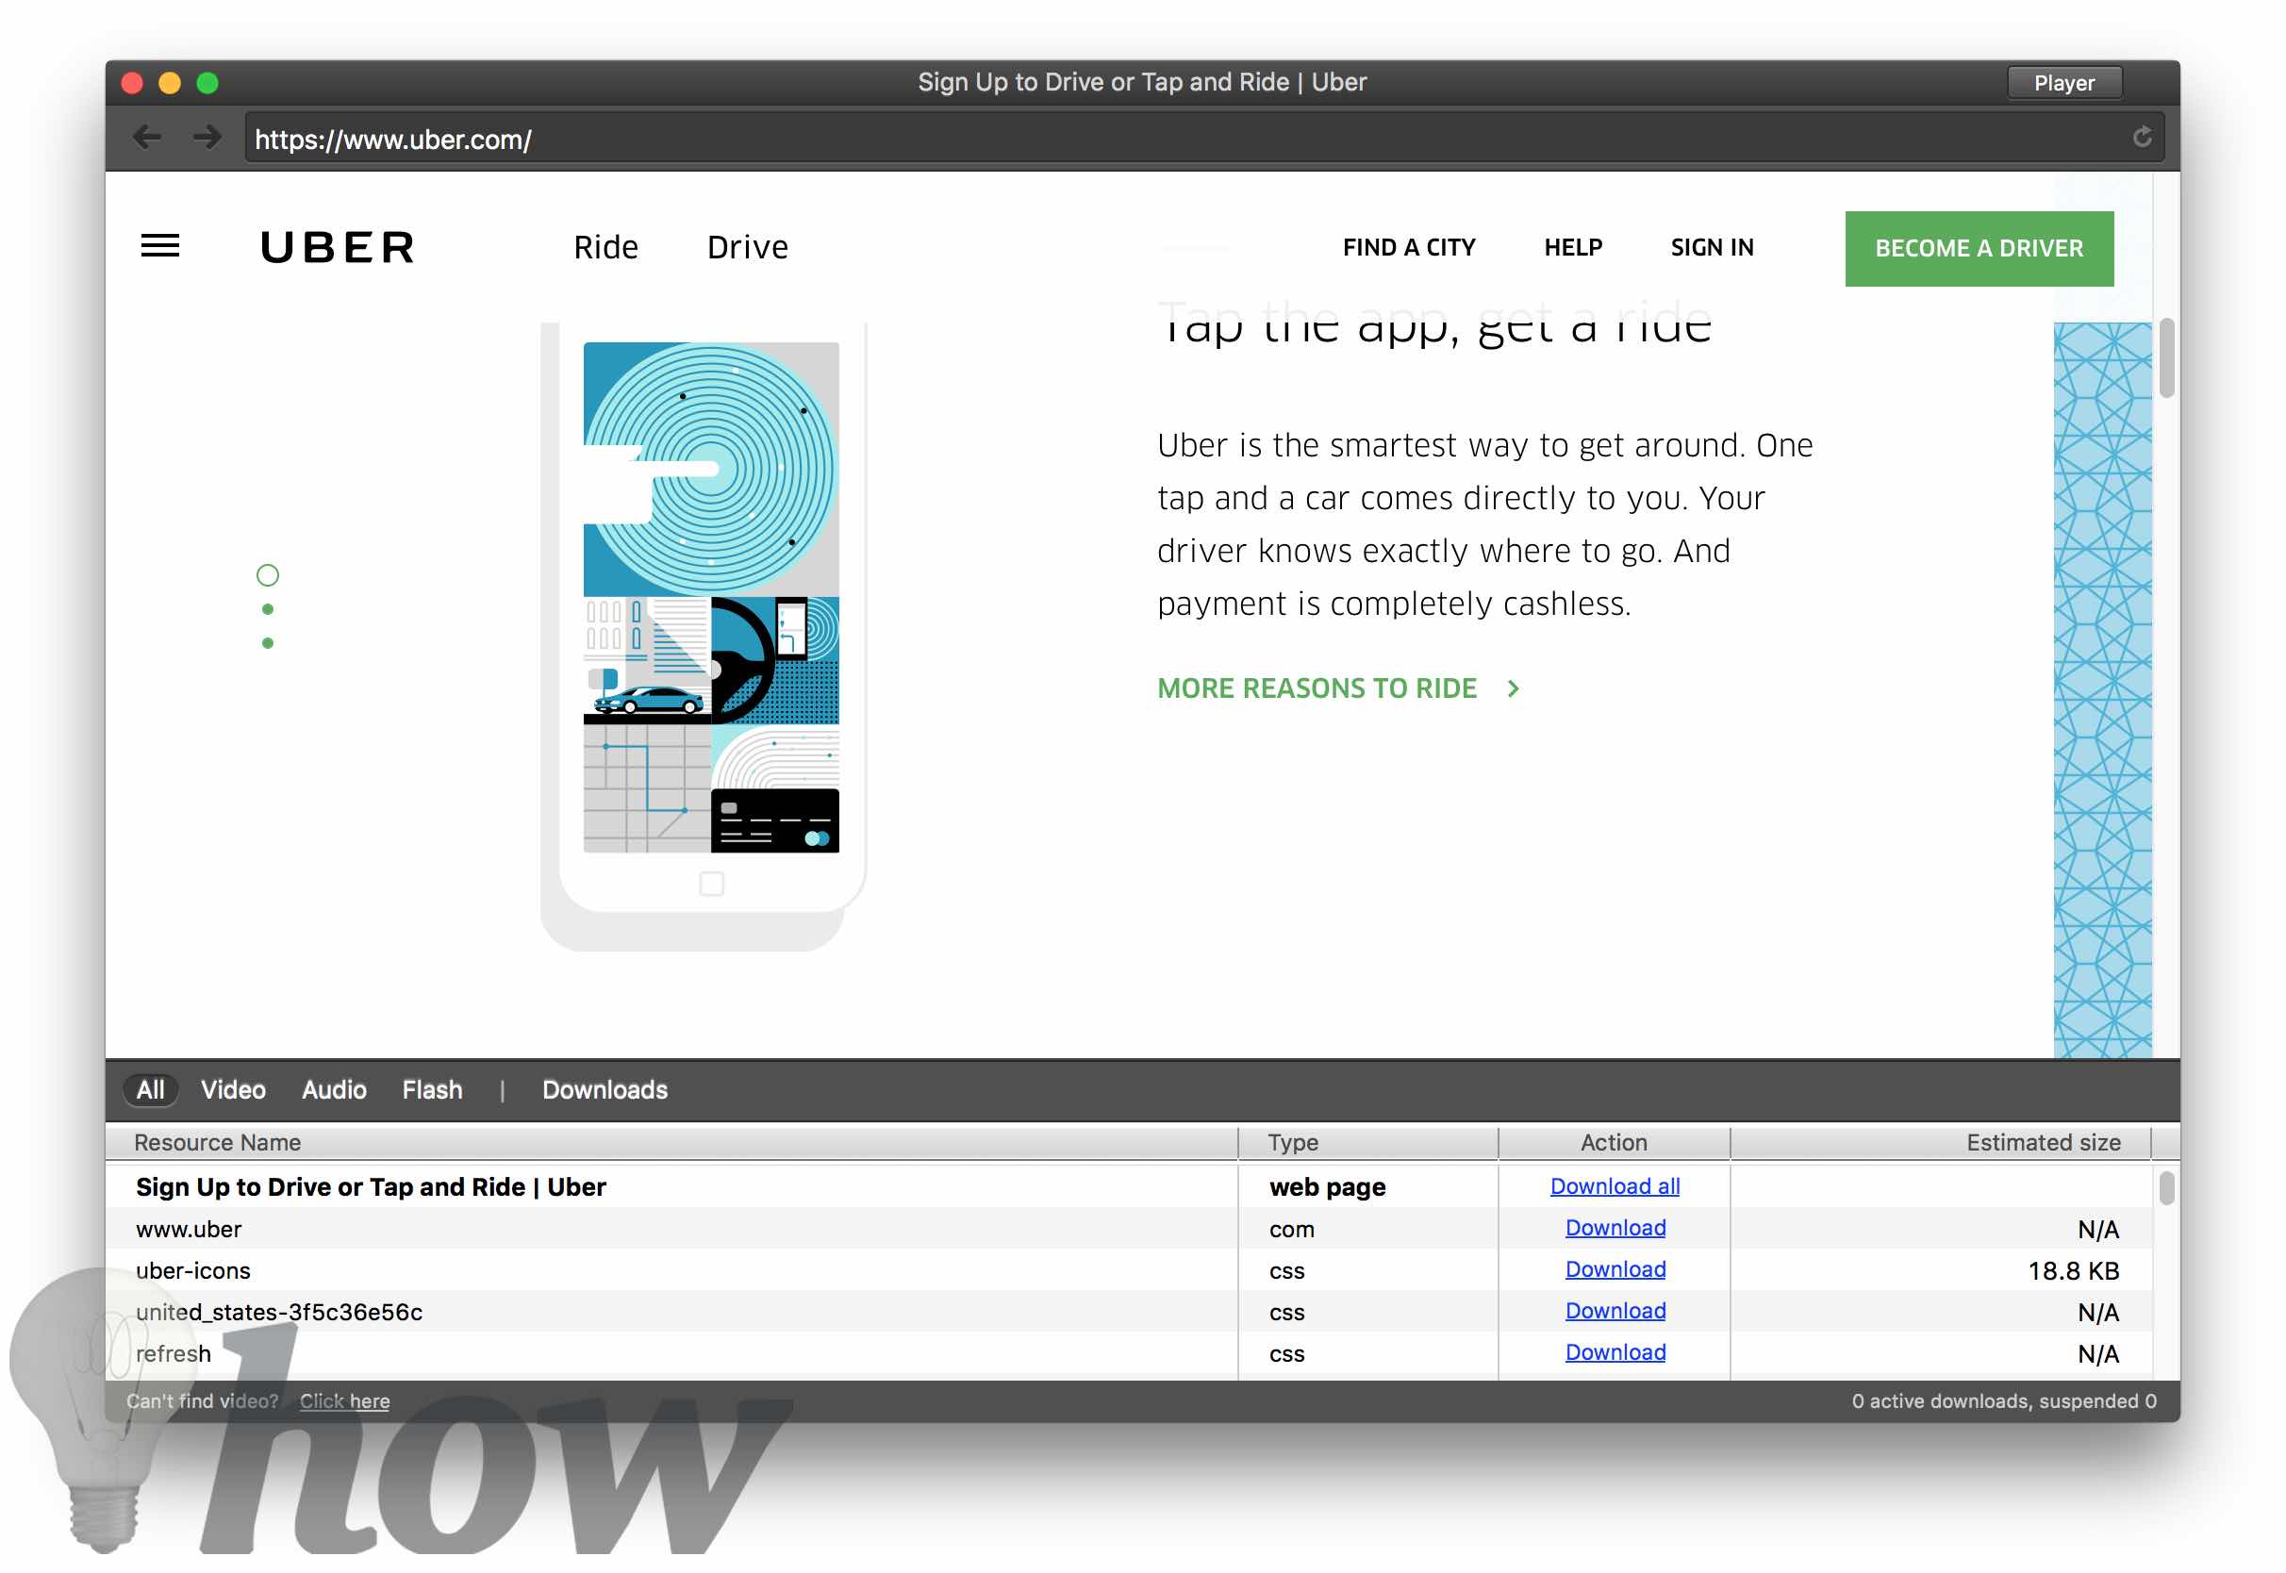Click the FIND A CITY nav link
Screen dimensions: 2286x1573
click(1409, 246)
